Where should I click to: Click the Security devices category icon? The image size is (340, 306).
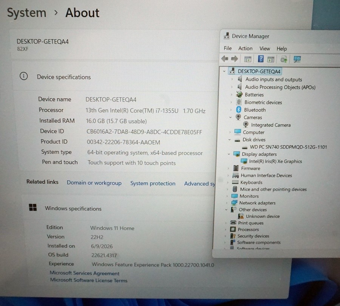coord(233,236)
